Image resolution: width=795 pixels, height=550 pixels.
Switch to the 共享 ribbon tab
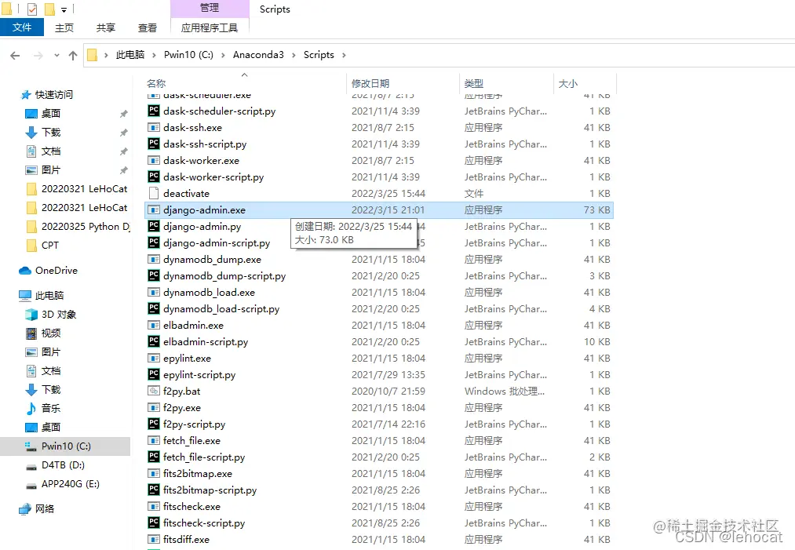coord(106,27)
